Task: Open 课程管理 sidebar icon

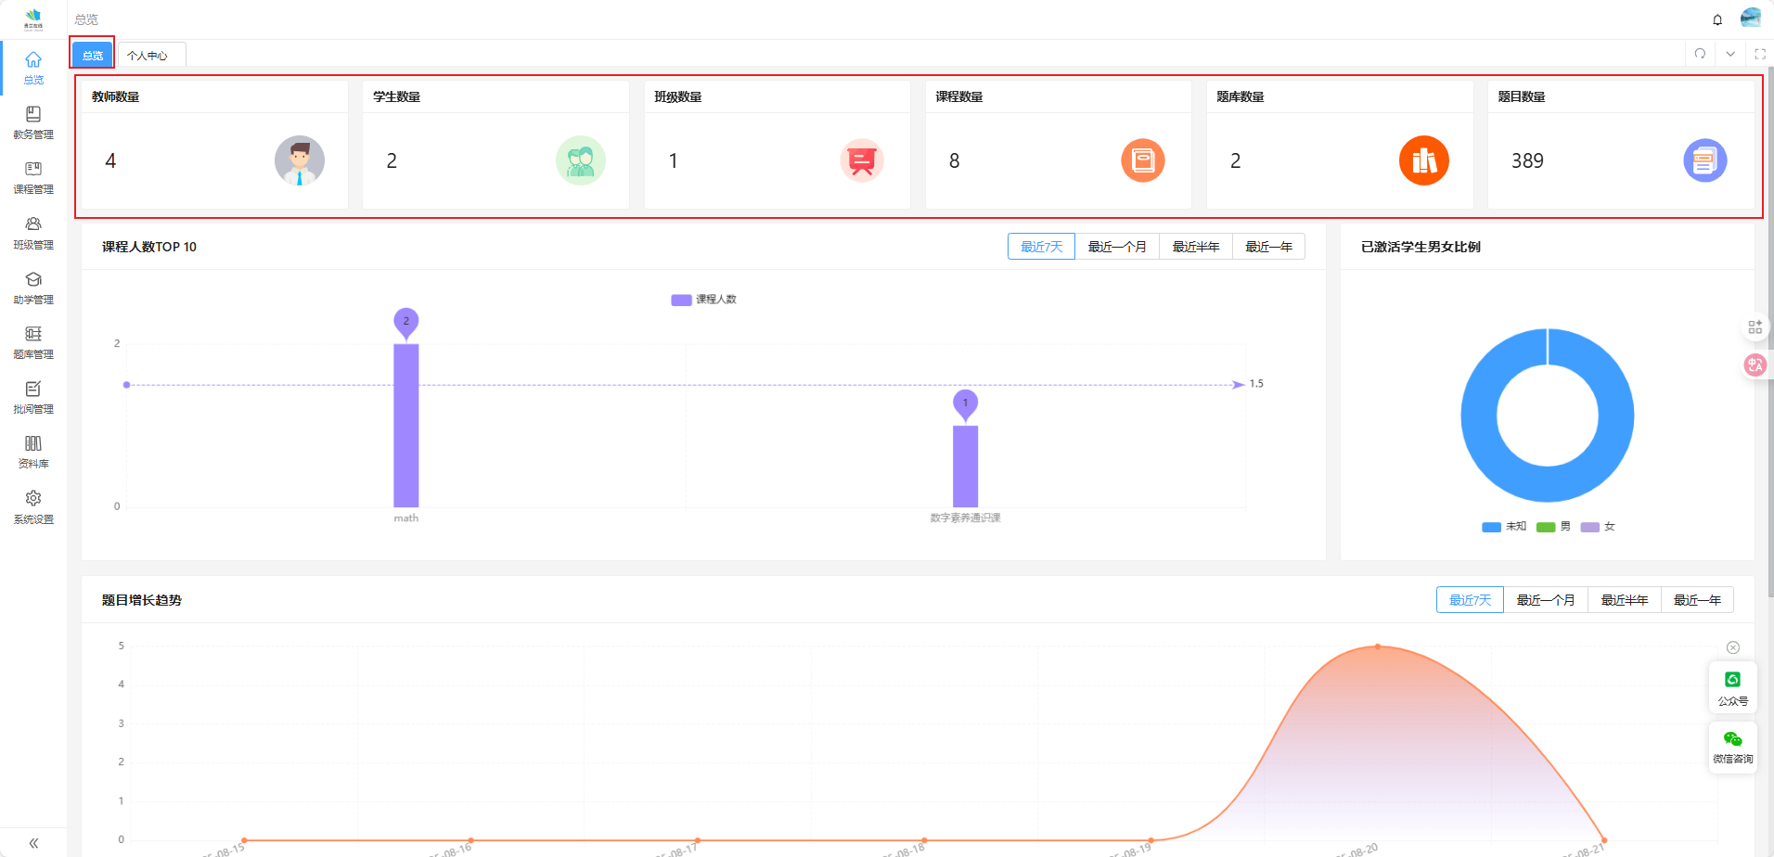Action: point(33,177)
